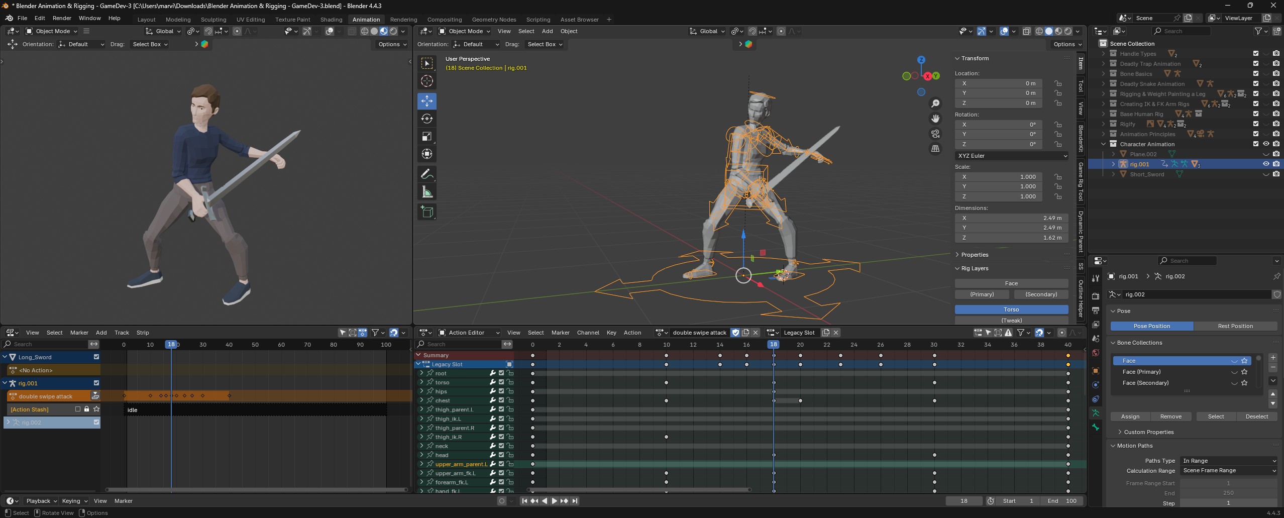Jump to the end frame

point(575,501)
